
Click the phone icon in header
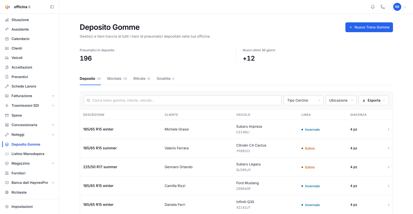click(x=383, y=7)
